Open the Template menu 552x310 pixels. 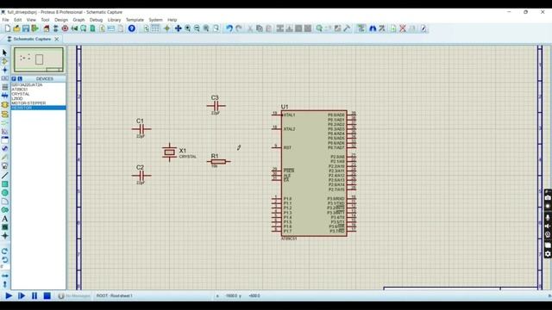(135, 20)
